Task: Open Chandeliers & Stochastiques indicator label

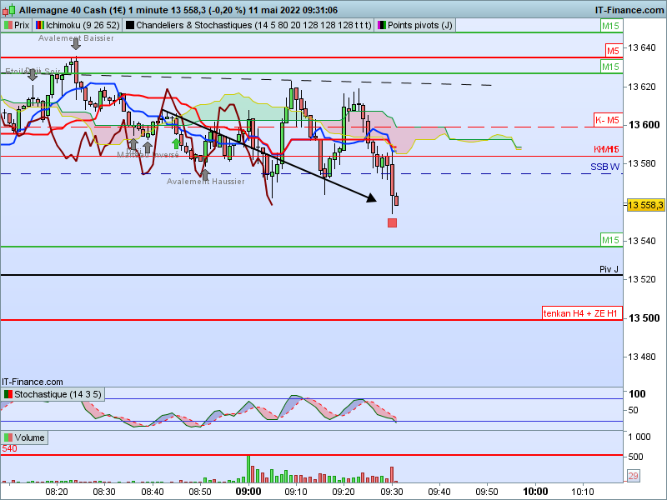Action: coord(248,25)
